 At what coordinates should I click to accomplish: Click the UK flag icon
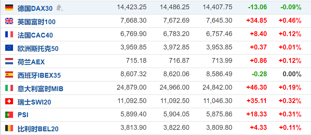pyautogui.click(x=9, y=21)
